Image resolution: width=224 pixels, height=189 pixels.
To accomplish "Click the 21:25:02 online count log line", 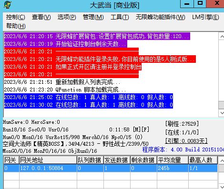I will 89,97.
